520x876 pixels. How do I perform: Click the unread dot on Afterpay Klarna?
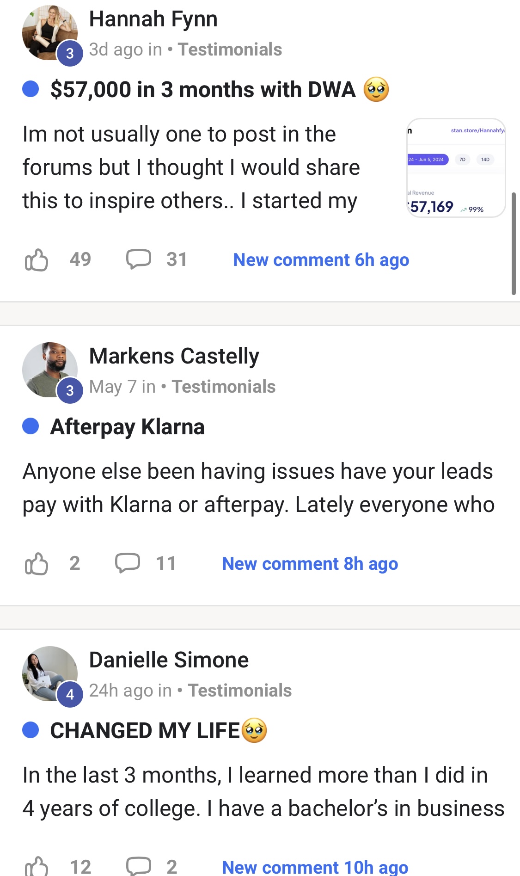tap(31, 426)
